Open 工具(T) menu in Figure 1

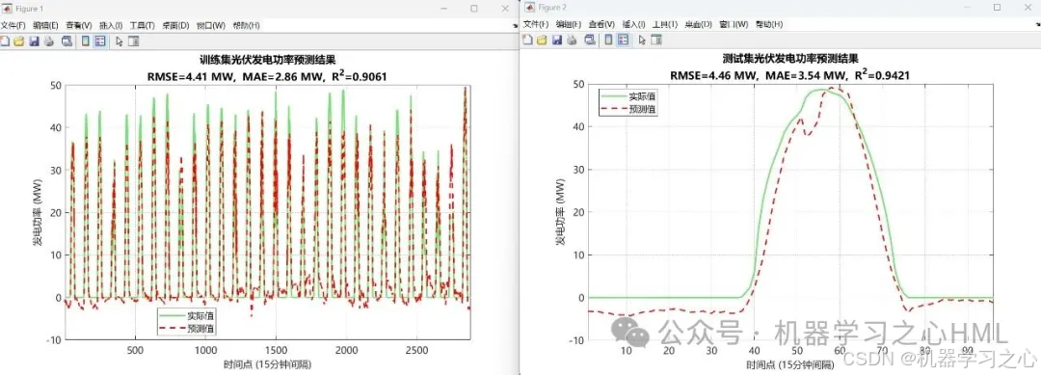(x=142, y=25)
